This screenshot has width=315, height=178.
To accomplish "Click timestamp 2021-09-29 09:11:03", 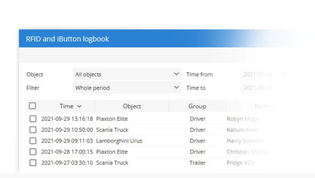I will (x=67, y=140).
